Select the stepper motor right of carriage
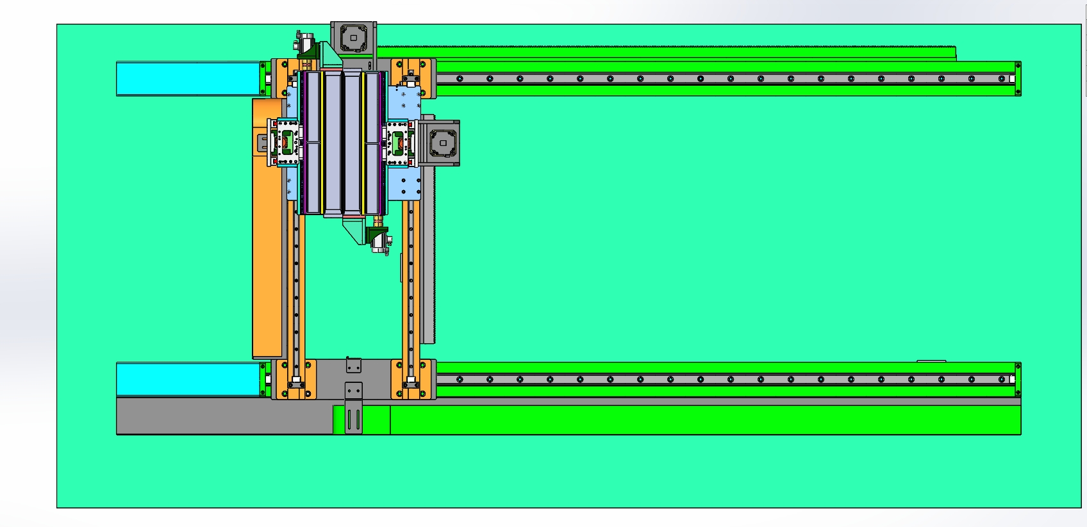This screenshot has height=527, width=1087. 442,143
